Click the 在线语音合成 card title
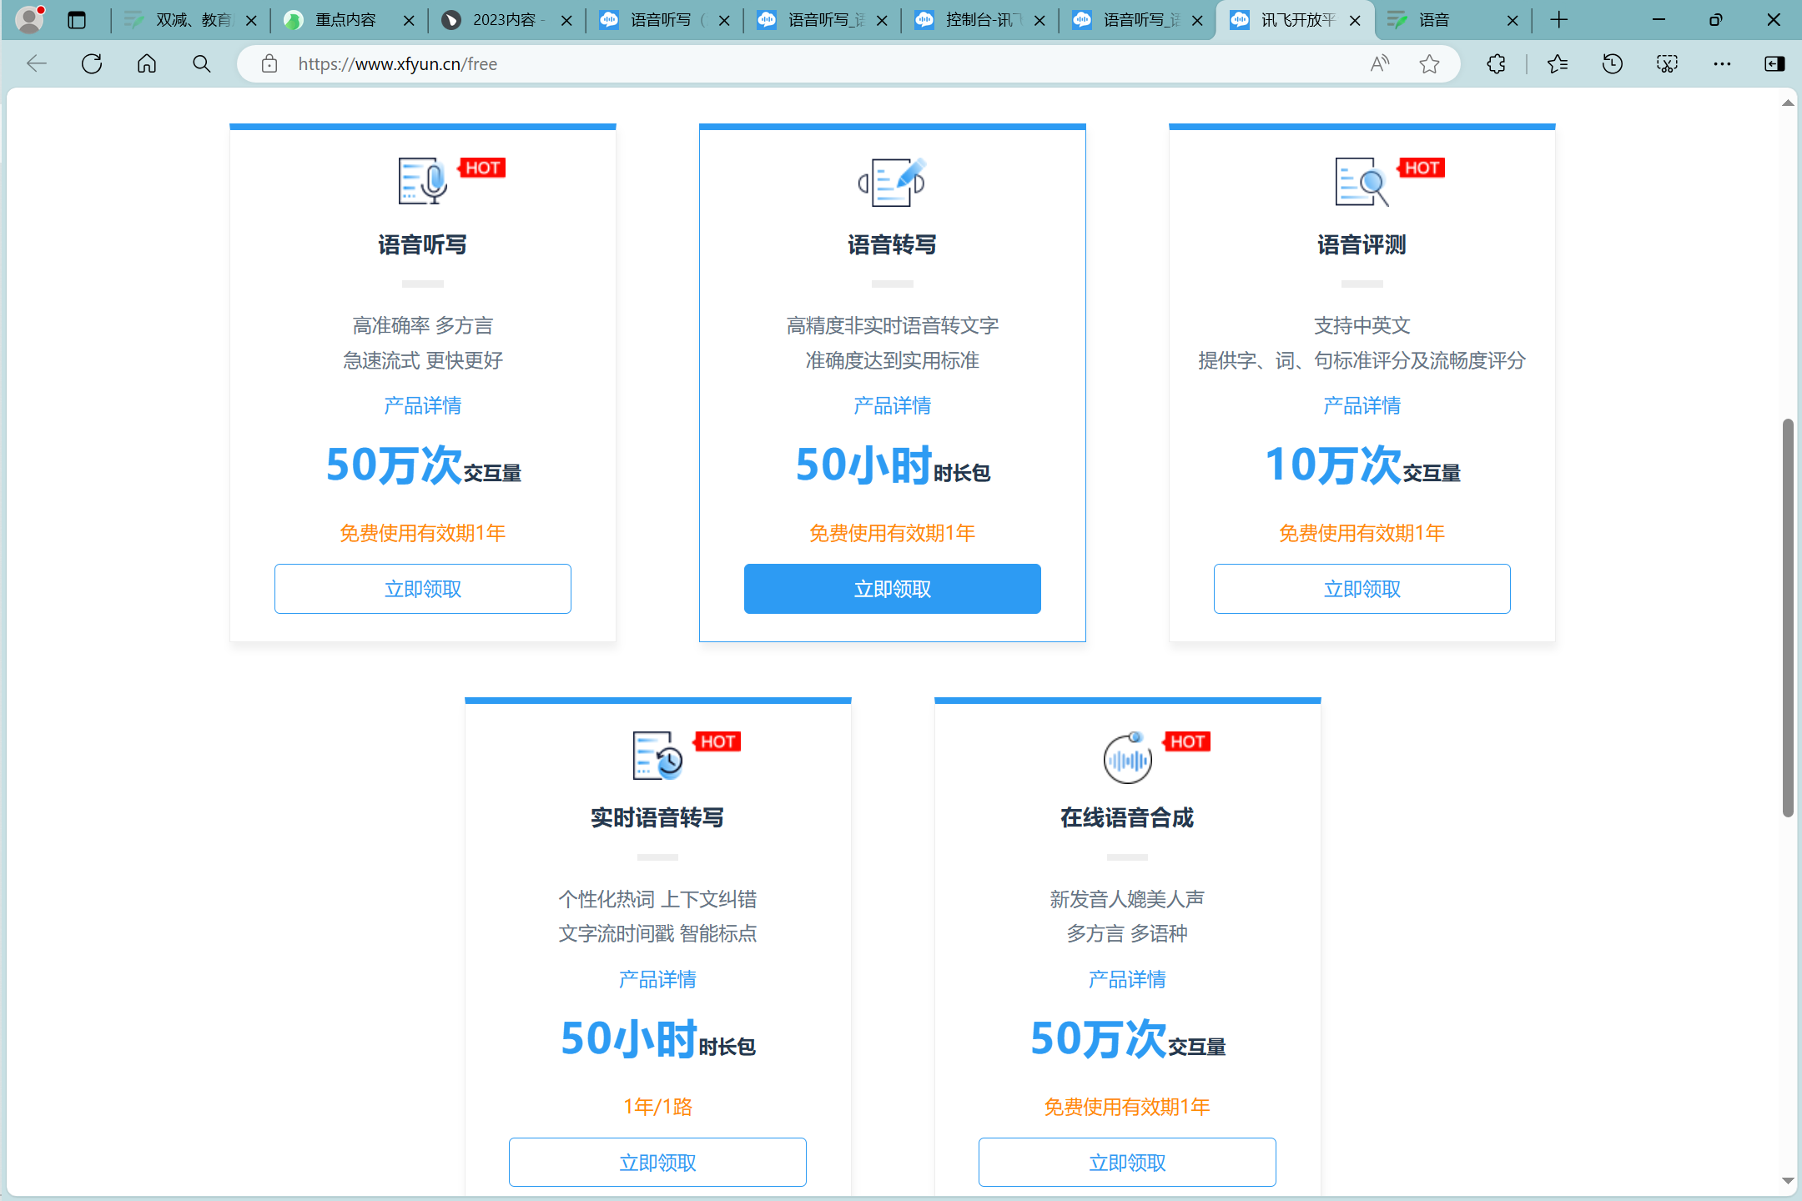The height and width of the screenshot is (1201, 1802). tap(1127, 817)
